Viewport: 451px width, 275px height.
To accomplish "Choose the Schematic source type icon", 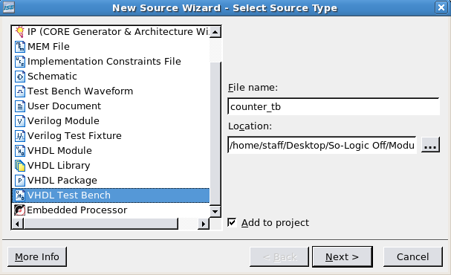I will click(x=20, y=77).
